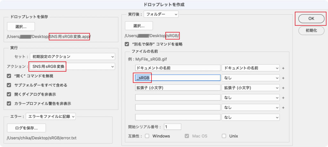
Task: Toggle "別名で保存" コマンドを省略 checkbox
Action: pos(127,44)
